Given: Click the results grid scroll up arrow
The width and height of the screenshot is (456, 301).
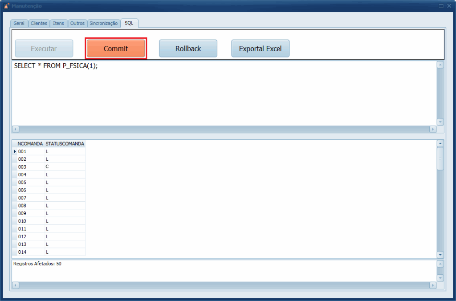Looking at the screenshot, I should [x=440, y=143].
